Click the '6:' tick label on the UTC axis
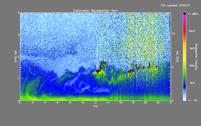Screen dimensions: 201x126 [x=58, y=103]
